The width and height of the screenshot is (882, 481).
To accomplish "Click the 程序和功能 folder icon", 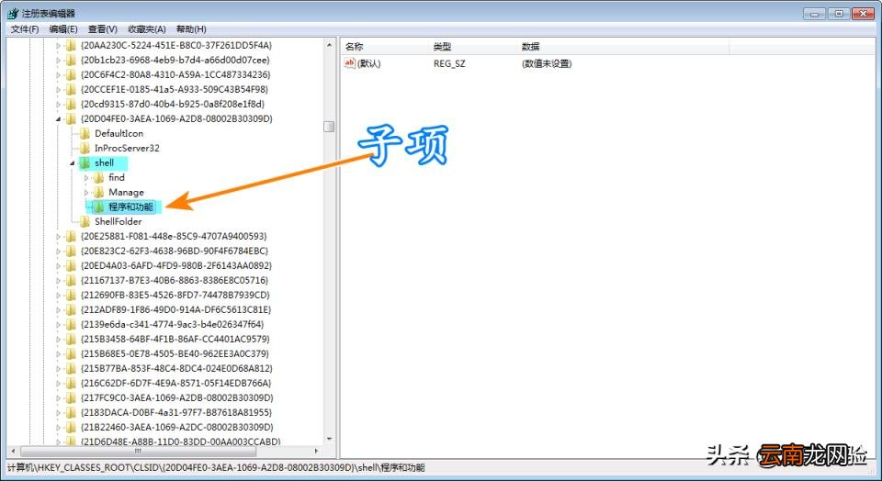I will coord(99,207).
